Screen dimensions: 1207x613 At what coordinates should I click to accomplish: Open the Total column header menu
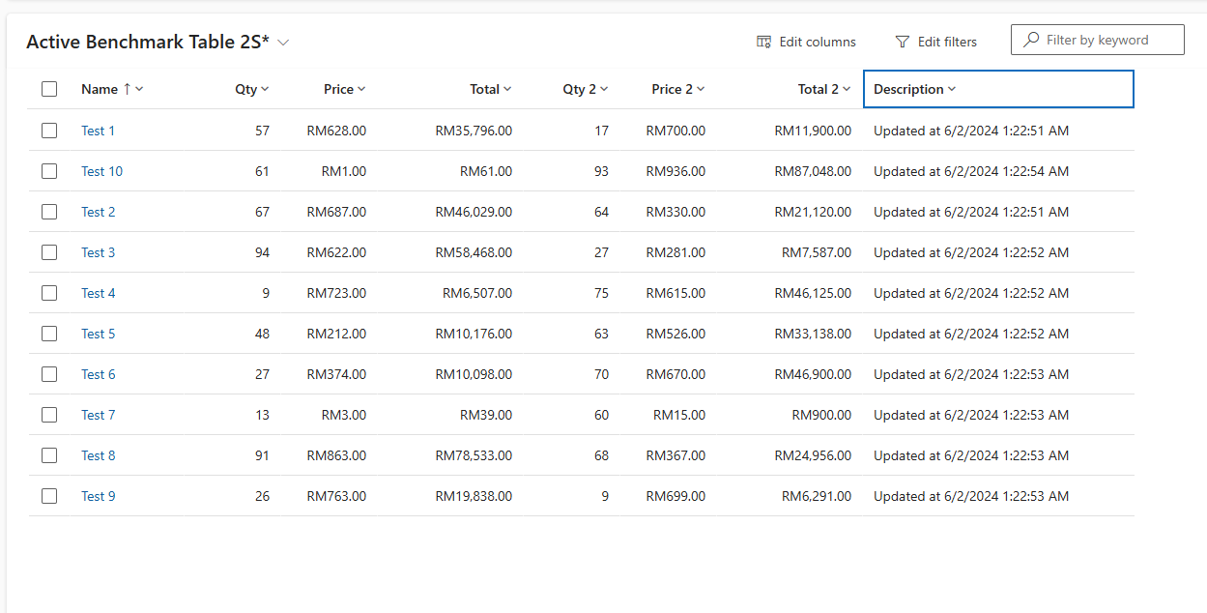[491, 89]
